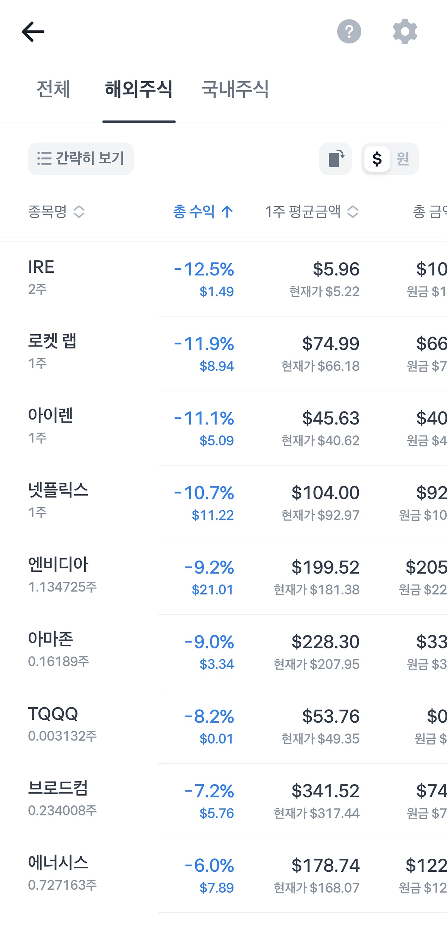
Task: Switch currency display to 원
Action: pos(403,159)
